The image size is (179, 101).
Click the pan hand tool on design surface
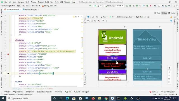pyautogui.click(x=169, y=68)
